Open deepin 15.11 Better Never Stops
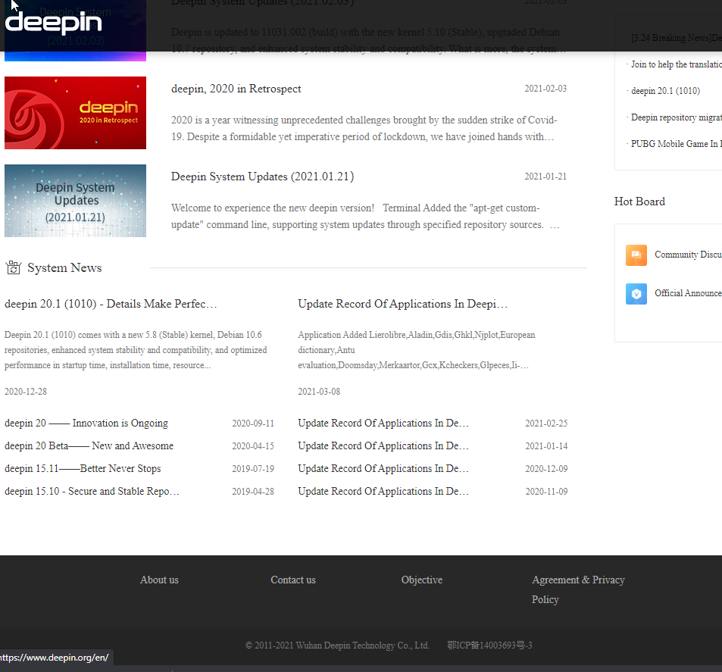 coord(83,468)
